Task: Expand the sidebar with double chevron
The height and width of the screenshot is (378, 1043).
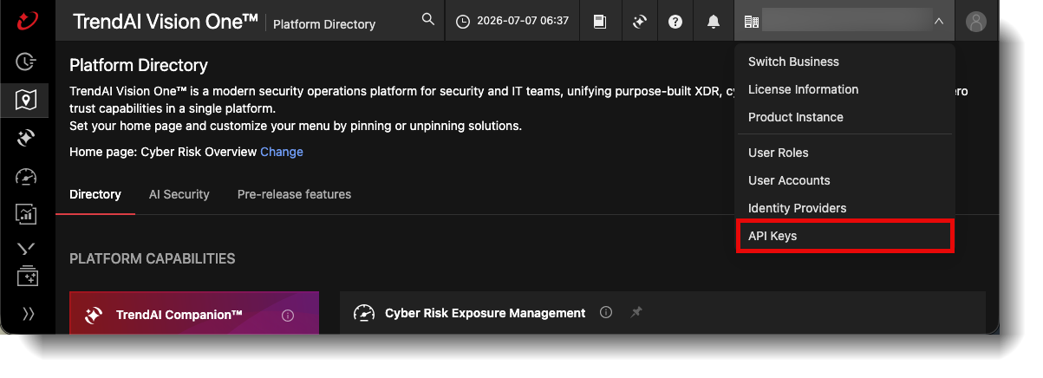Action: click(28, 314)
